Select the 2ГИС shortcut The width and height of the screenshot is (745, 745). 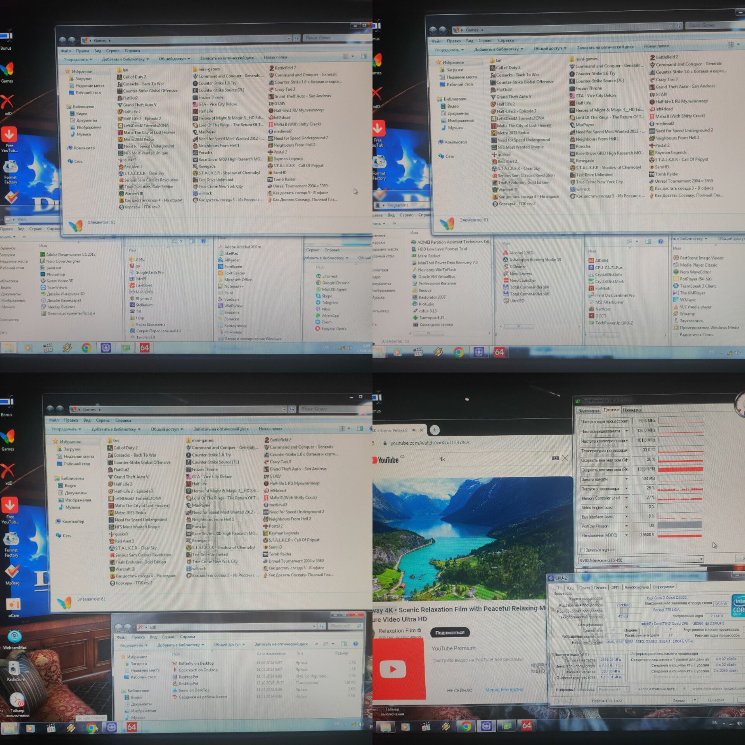[137, 259]
